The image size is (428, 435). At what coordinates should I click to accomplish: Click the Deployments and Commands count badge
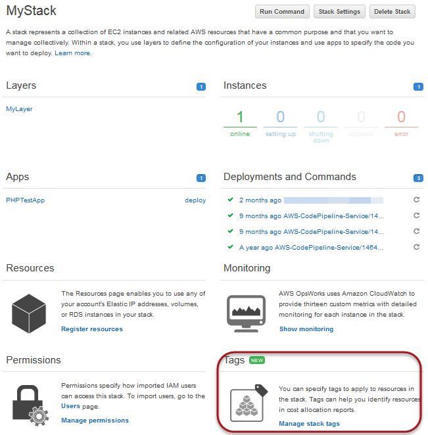click(x=418, y=178)
